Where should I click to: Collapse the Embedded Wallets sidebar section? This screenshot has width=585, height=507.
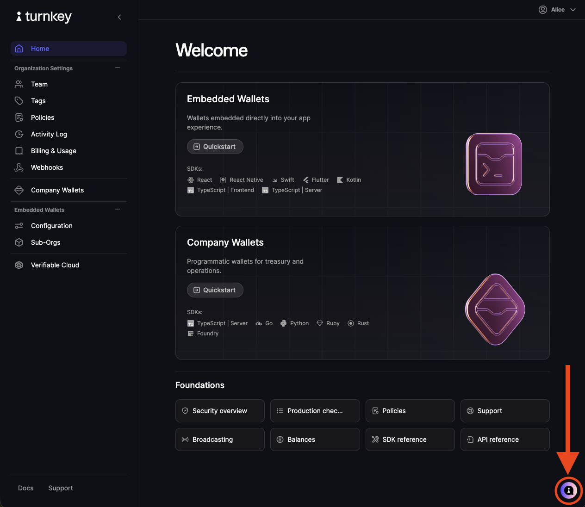118,210
